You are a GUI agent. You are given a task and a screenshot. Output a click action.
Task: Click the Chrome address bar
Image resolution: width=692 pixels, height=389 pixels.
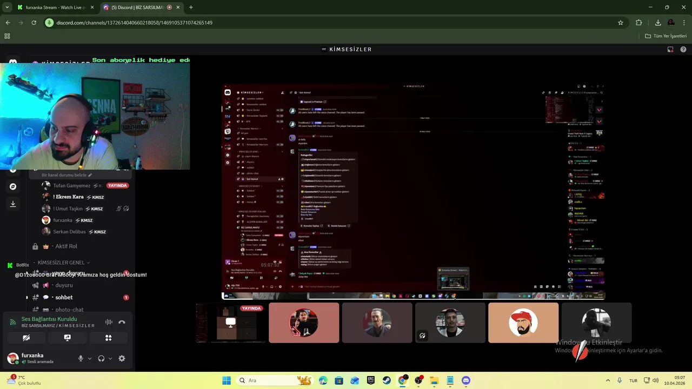pos(335,23)
